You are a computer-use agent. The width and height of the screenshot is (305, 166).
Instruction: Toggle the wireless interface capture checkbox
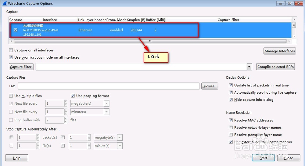(16, 30)
